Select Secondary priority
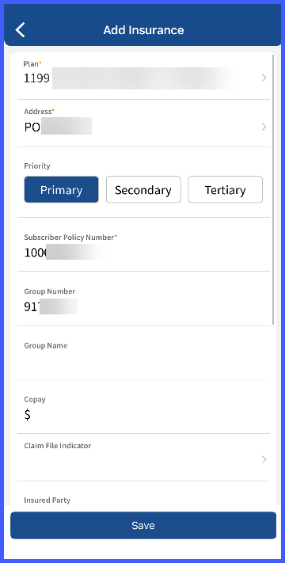This screenshot has height=563, width=285. tap(143, 189)
